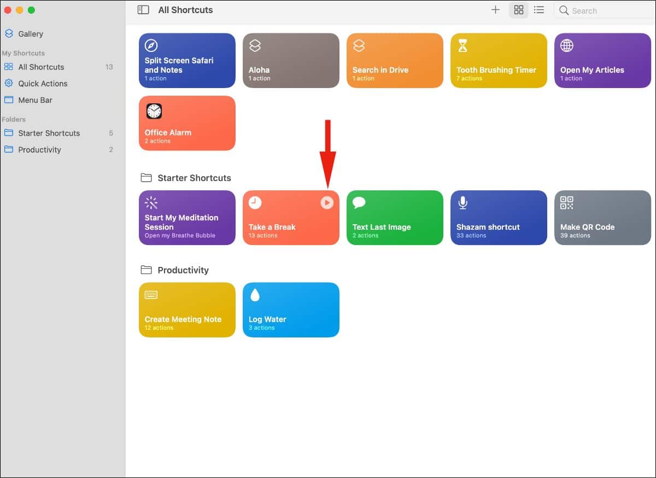Select Menu Bar sidebar item

[x=35, y=100]
